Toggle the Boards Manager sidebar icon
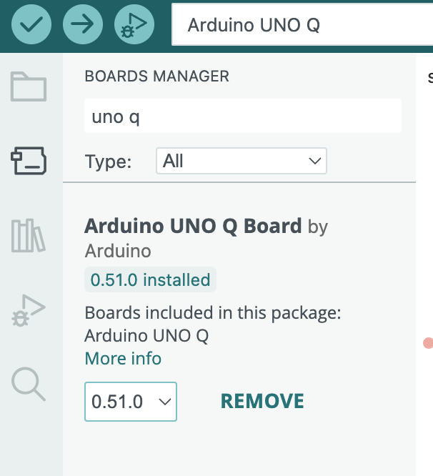433x476 pixels. click(29, 162)
